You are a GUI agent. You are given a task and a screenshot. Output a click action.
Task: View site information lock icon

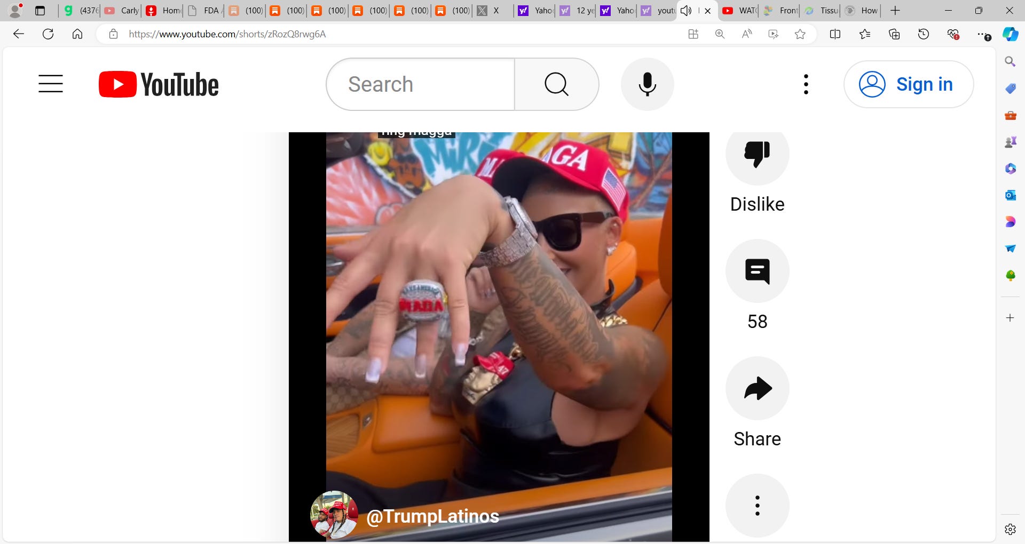tap(113, 34)
